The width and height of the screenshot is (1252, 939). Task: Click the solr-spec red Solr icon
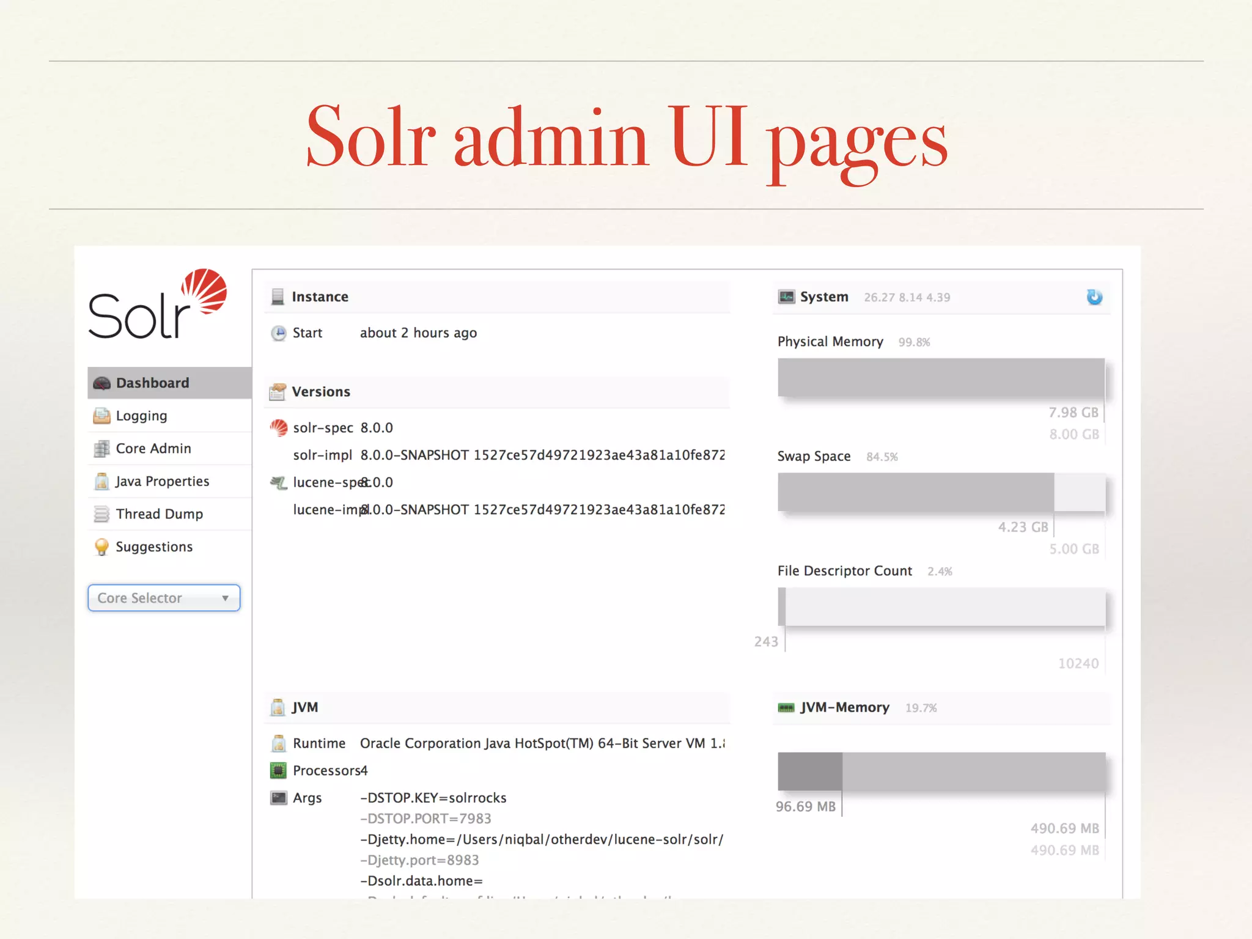coord(279,428)
